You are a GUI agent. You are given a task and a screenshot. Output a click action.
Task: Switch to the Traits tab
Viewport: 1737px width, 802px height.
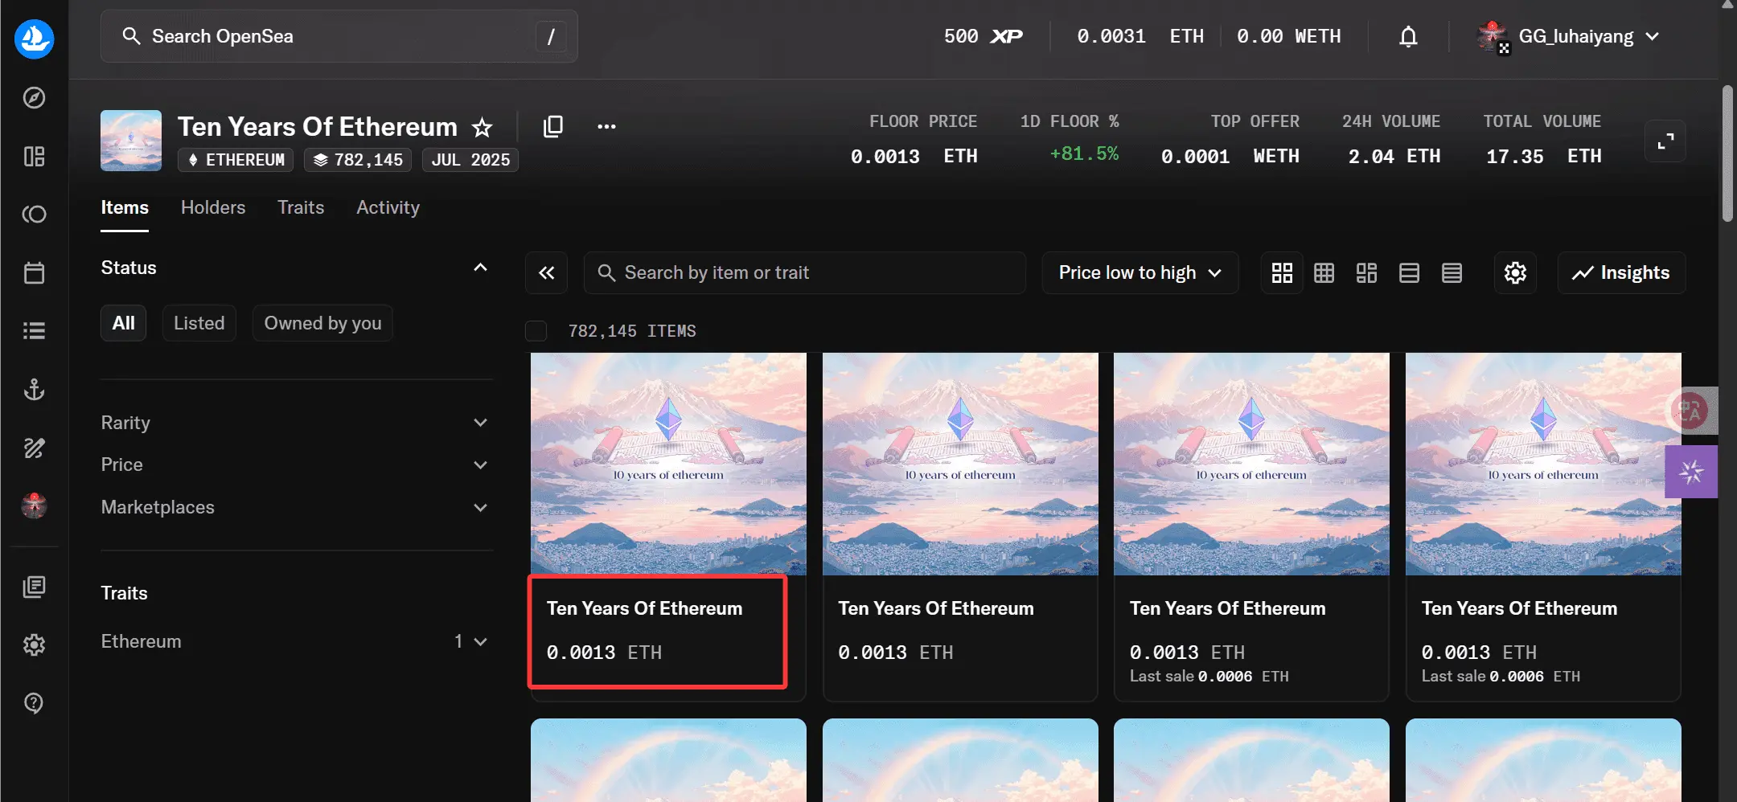[301, 207]
